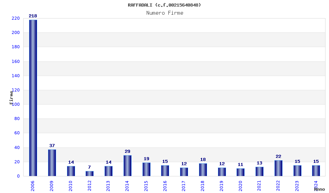
Task: Click the x-axis year label "2010"
Action: coord(70,186)
